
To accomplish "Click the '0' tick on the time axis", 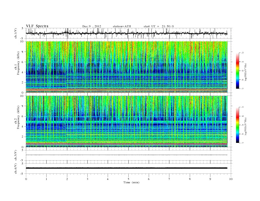I will point(26,179).
